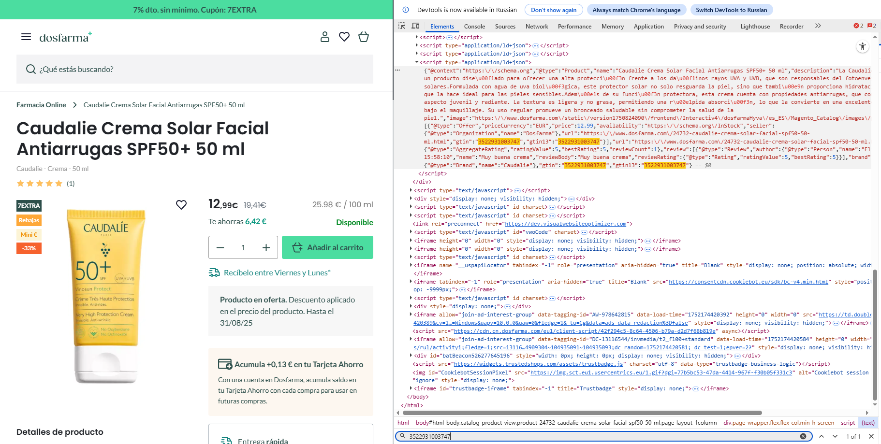Image resolution: width=881 pixels, height=444 pixels.
Task: Expand the batBeacon div node
Action: pos(411,356)
